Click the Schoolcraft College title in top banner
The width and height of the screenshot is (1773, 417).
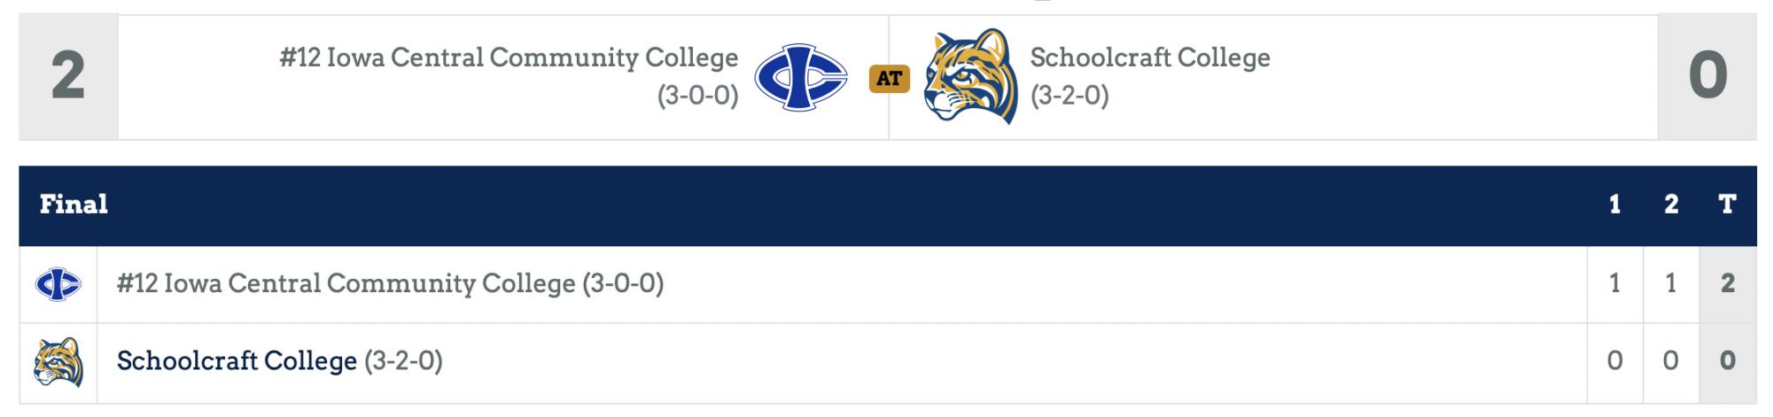coord(1149,58)
